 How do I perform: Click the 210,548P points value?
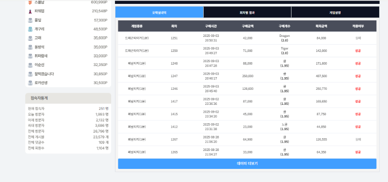[x=99, y=11]
